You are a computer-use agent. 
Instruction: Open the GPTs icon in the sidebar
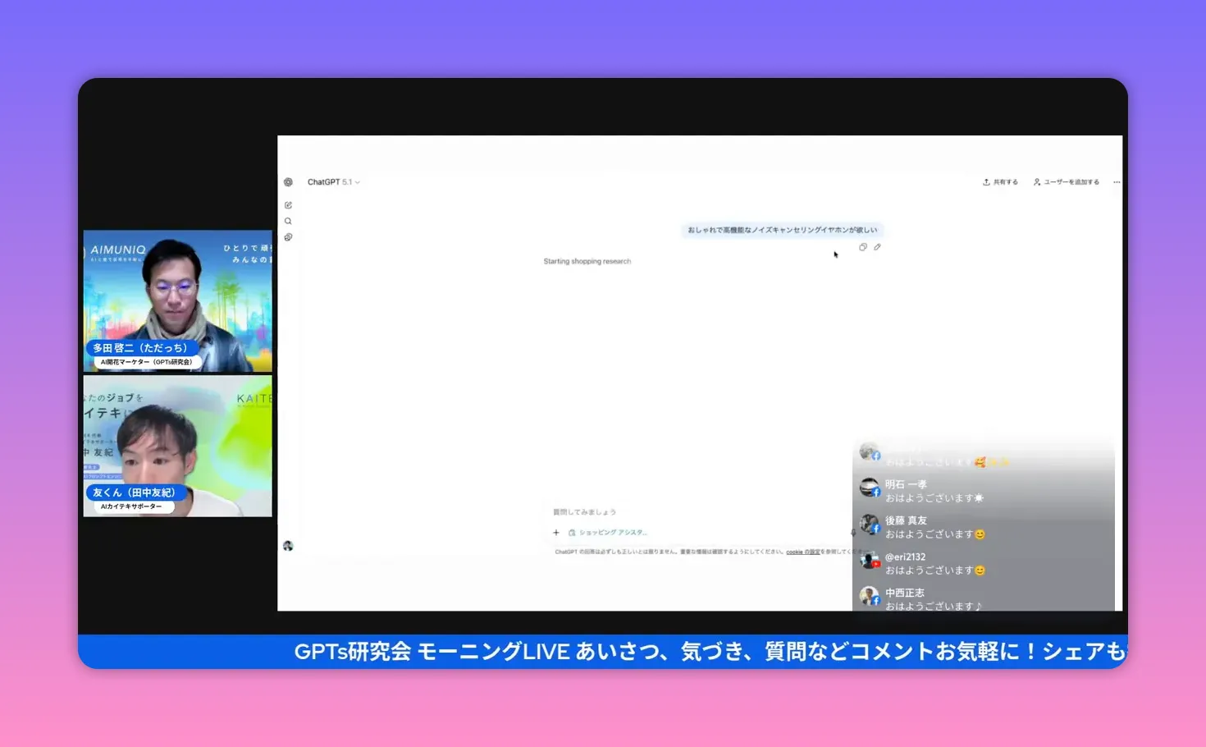(288, 237)
